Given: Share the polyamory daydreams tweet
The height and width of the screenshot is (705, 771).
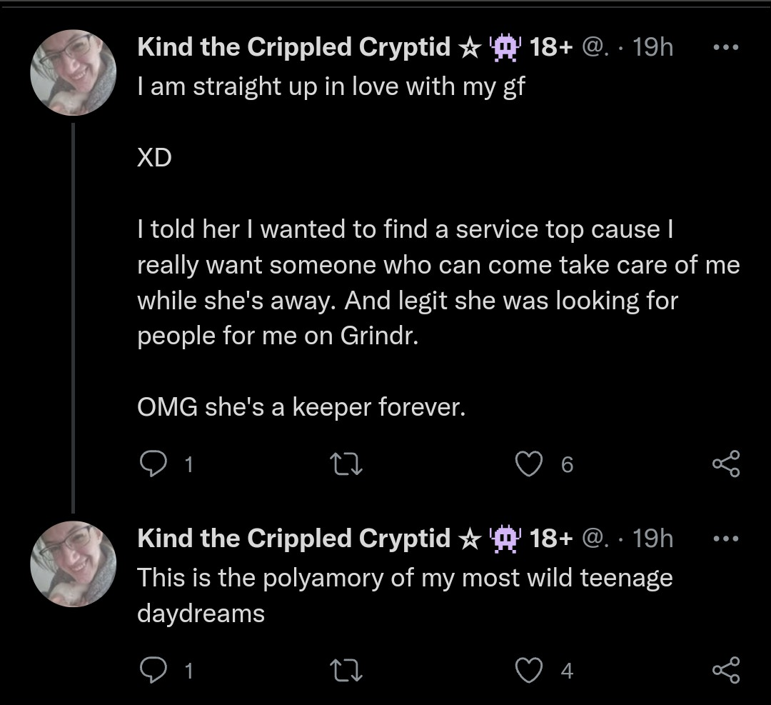Looking at the screenshot, I should (x=726, y=670).
